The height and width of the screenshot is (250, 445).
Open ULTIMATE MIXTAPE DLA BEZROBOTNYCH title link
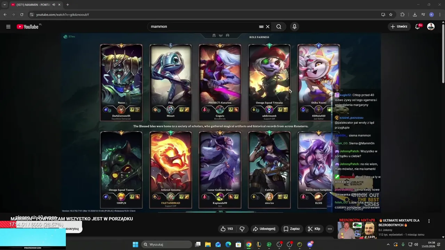tap(400, 223)
